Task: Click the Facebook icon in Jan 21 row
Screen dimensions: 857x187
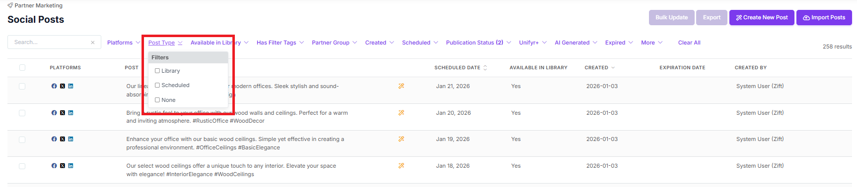Action: [x=54, y=86]
